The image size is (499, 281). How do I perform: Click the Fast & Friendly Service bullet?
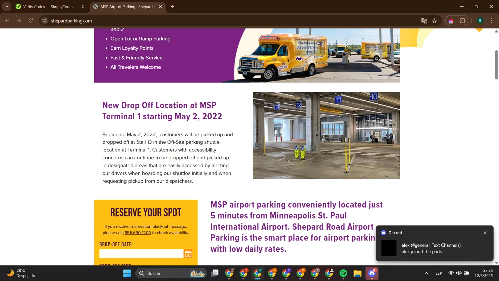point(136,58)
